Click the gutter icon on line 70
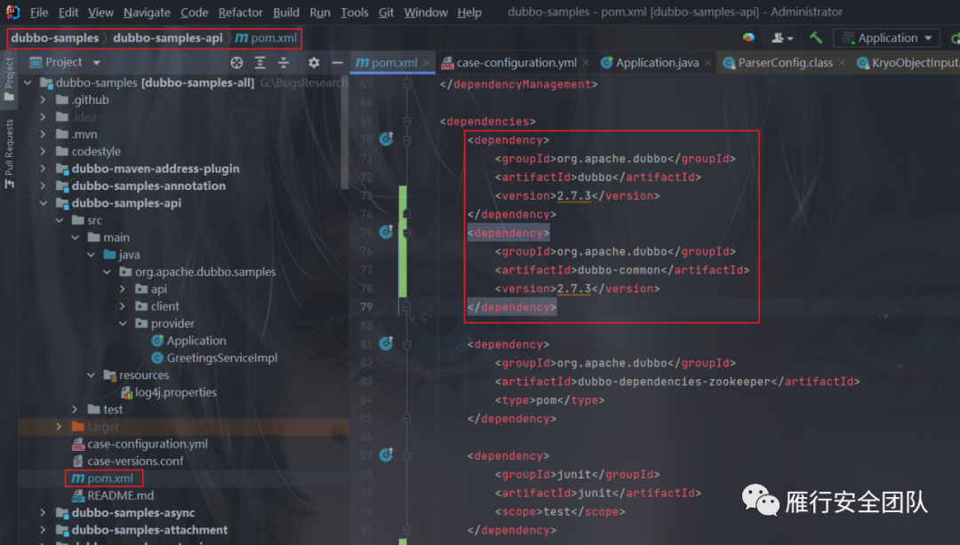This screenshot has height=545, width=960. 387,139
